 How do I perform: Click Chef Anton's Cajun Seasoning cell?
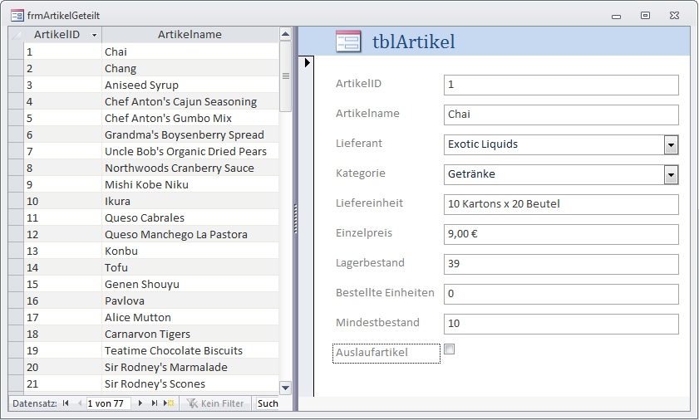190,102
